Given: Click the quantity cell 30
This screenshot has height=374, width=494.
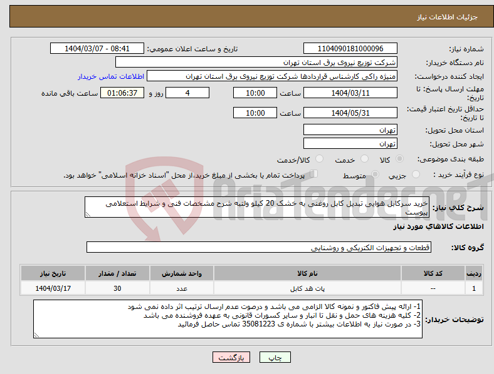Looking at the screenshot, I should 117,288.
